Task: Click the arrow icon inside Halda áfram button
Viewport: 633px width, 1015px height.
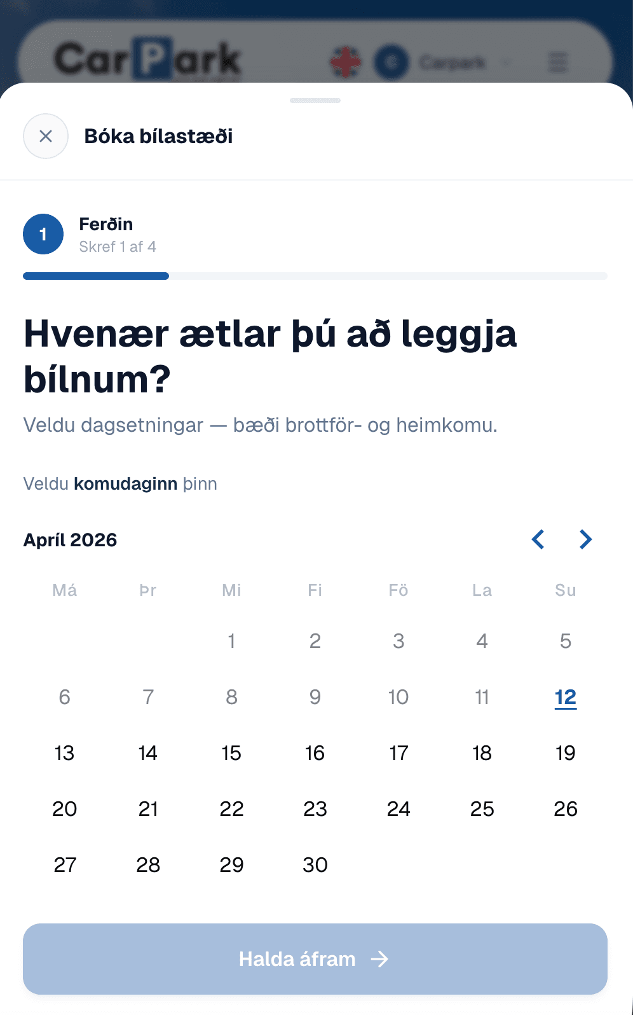Action: (380, 959)
